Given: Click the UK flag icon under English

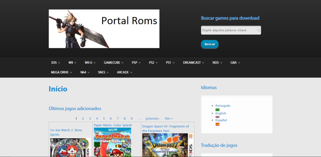Looking at the screenshot, I should 217,117.
